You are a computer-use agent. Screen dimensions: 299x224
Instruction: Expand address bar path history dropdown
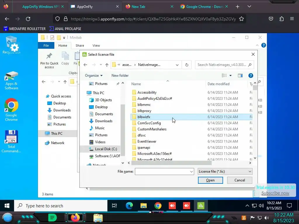177,65
